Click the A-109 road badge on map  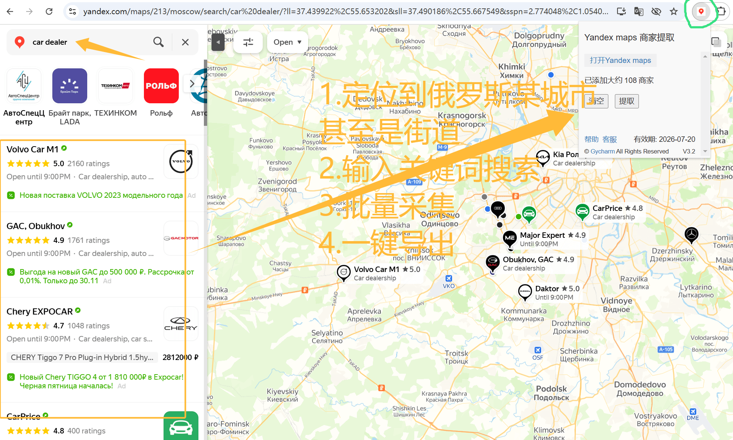[414, 182]
